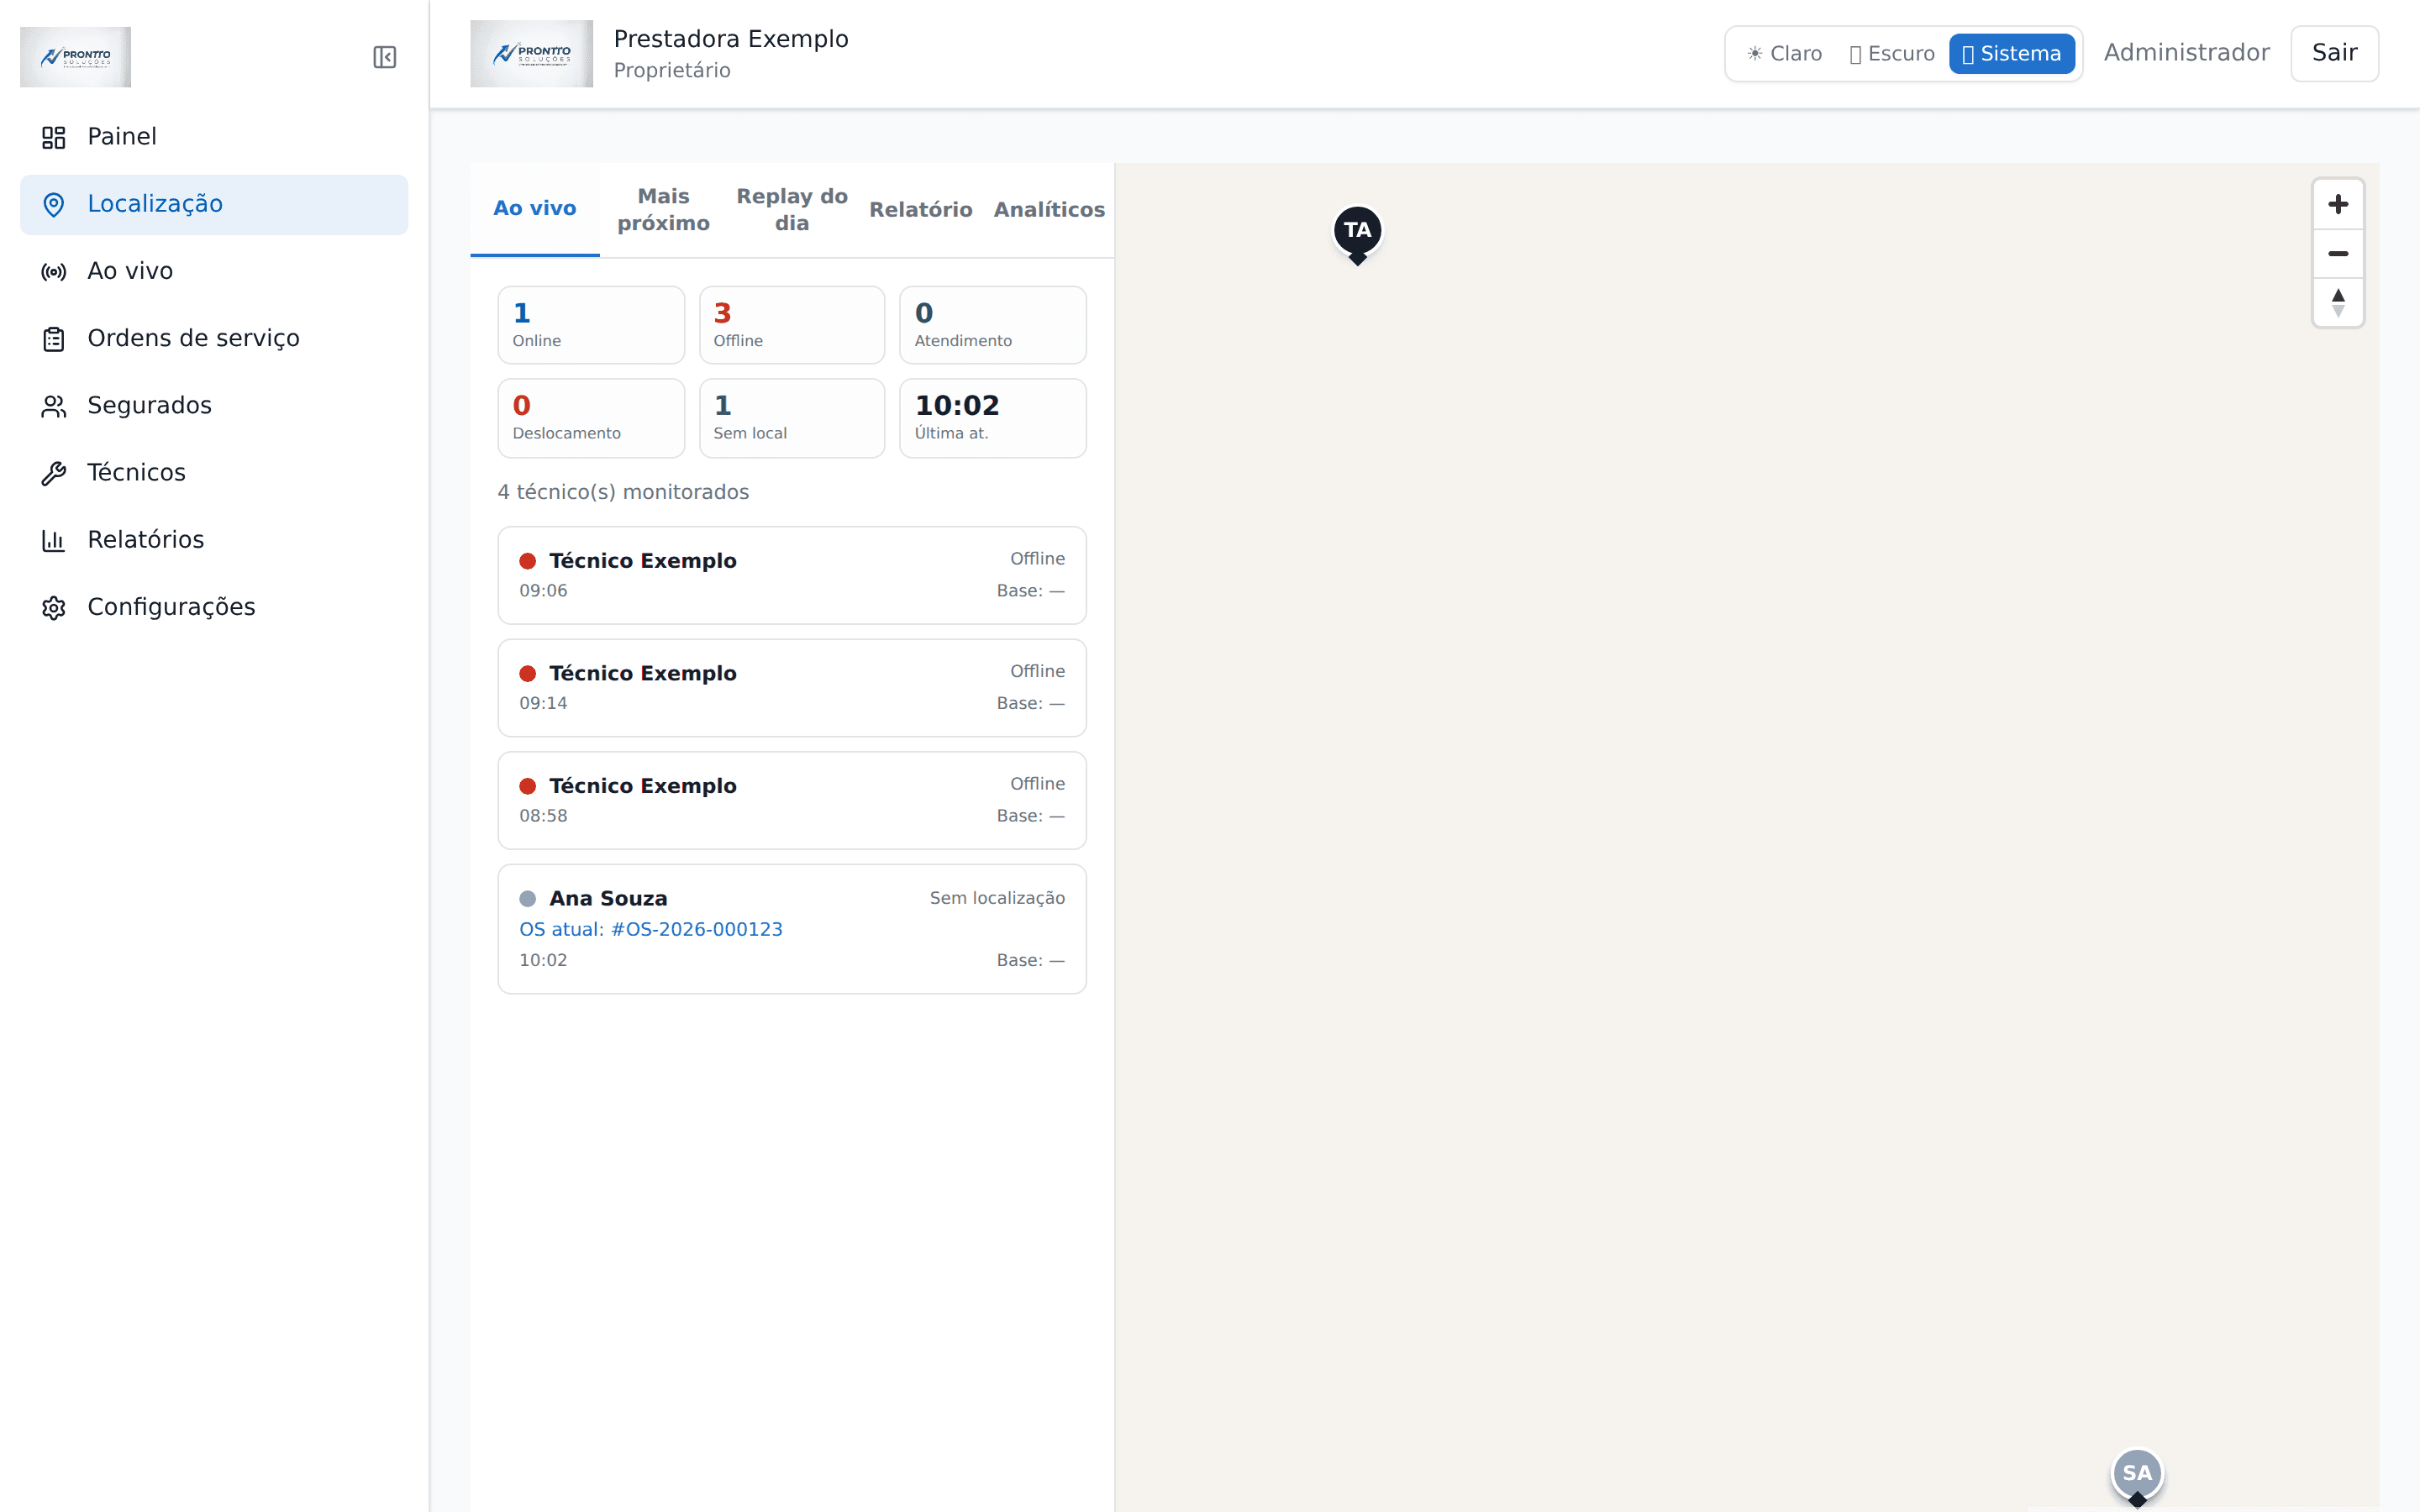
Task: Select Técnico Exemplo card with time 09:06
Action: (792, 575)
